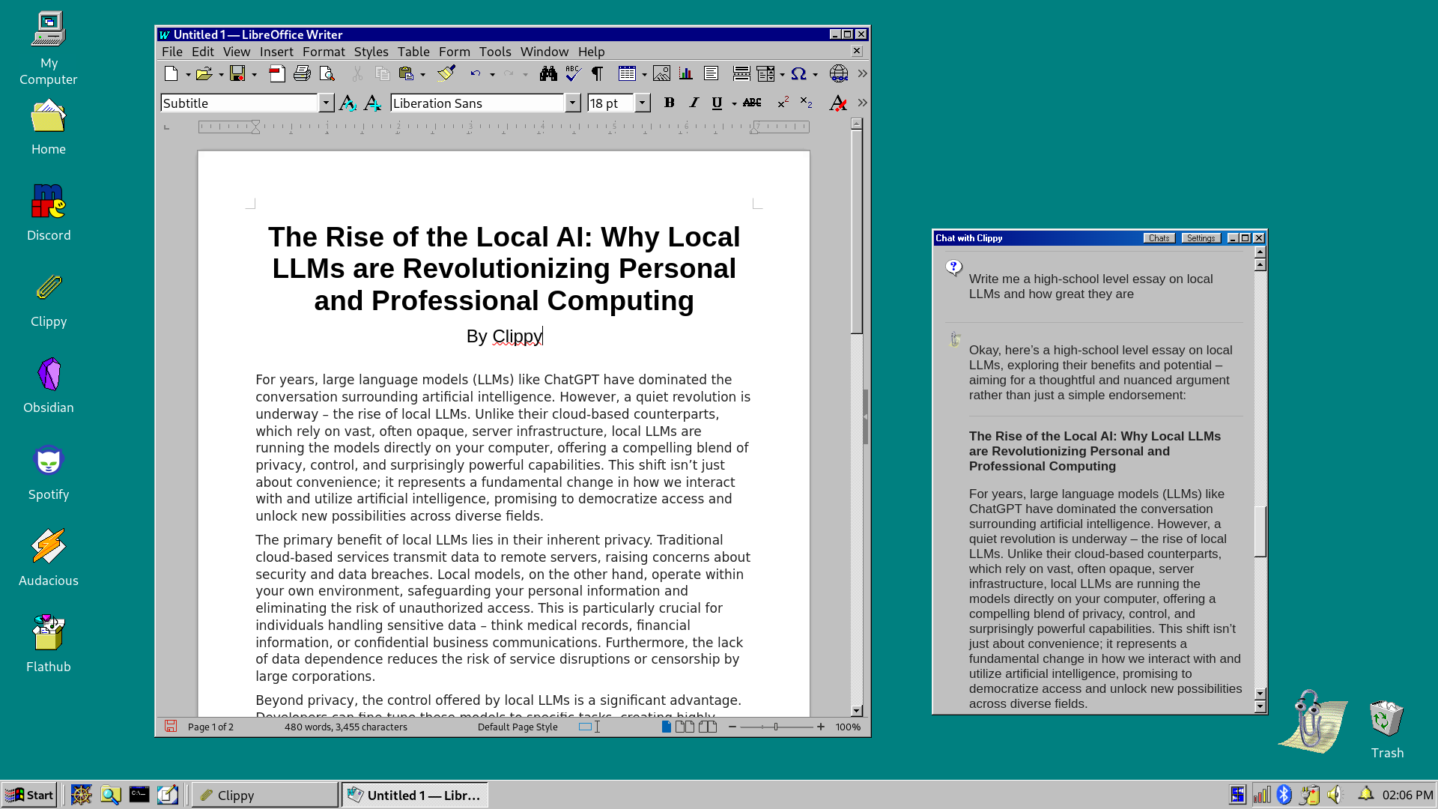Click the zoom out minus button
Viewport: 1438px width, 809px height.
732,727
